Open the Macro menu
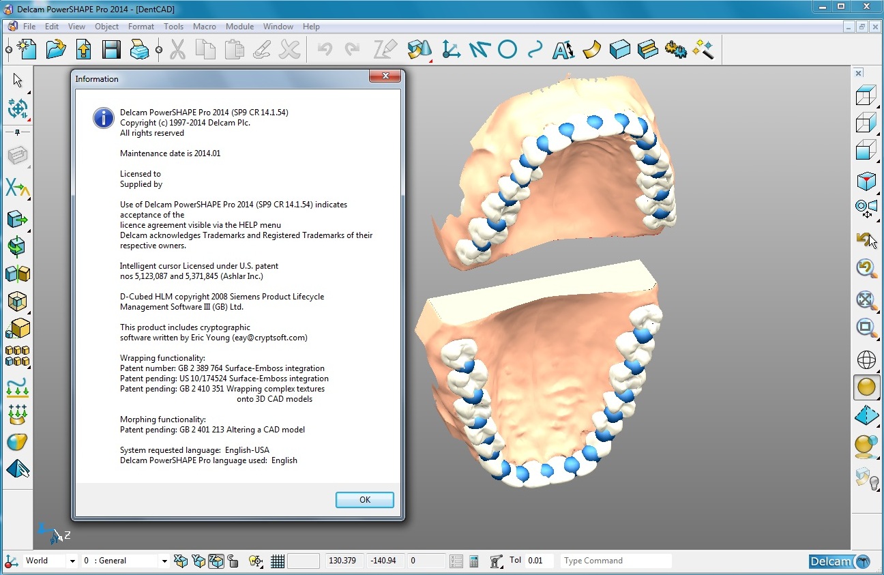 205,27
